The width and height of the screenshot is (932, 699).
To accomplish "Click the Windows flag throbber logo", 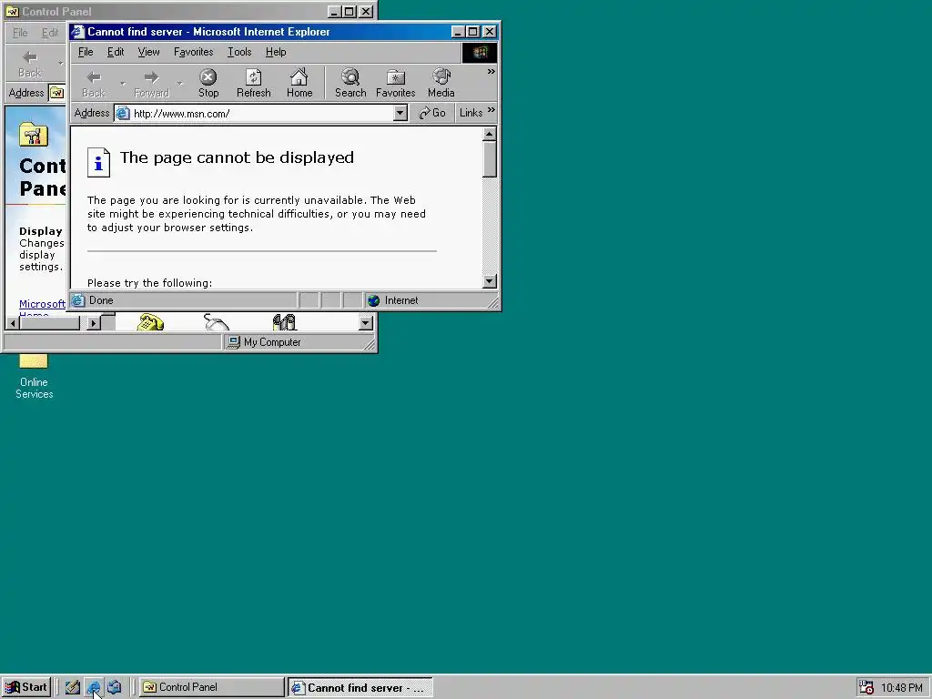I will click(x=480, y=52).
